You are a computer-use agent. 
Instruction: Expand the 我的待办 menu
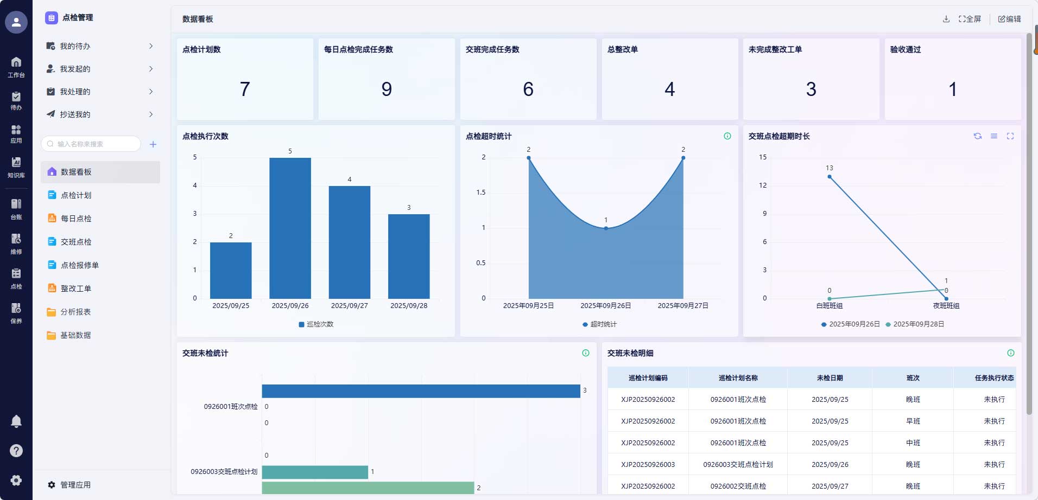(100, 46)
